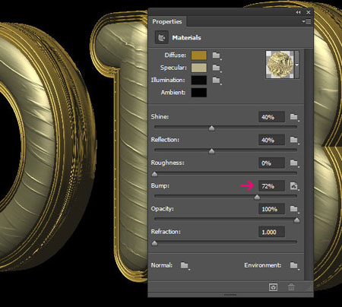Select the Materials icon button in header
The image size is (342, 307).
click(162, 37)
